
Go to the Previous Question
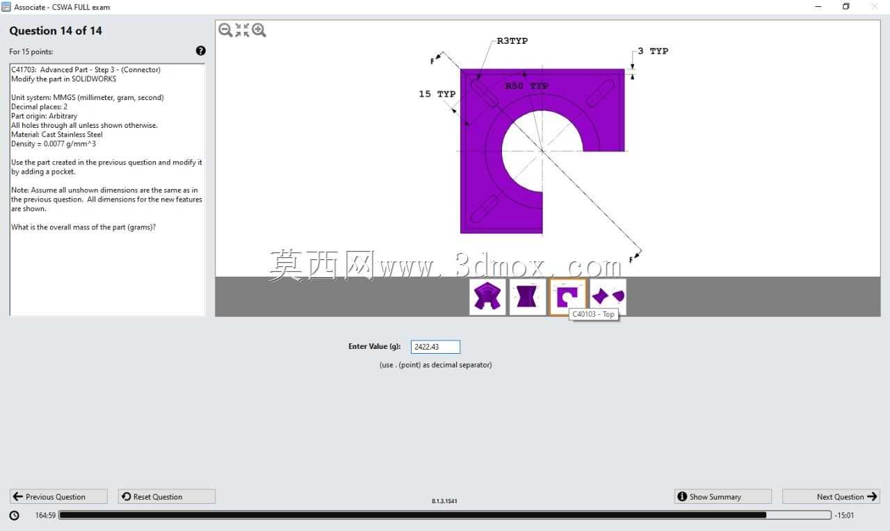point(58,496)
